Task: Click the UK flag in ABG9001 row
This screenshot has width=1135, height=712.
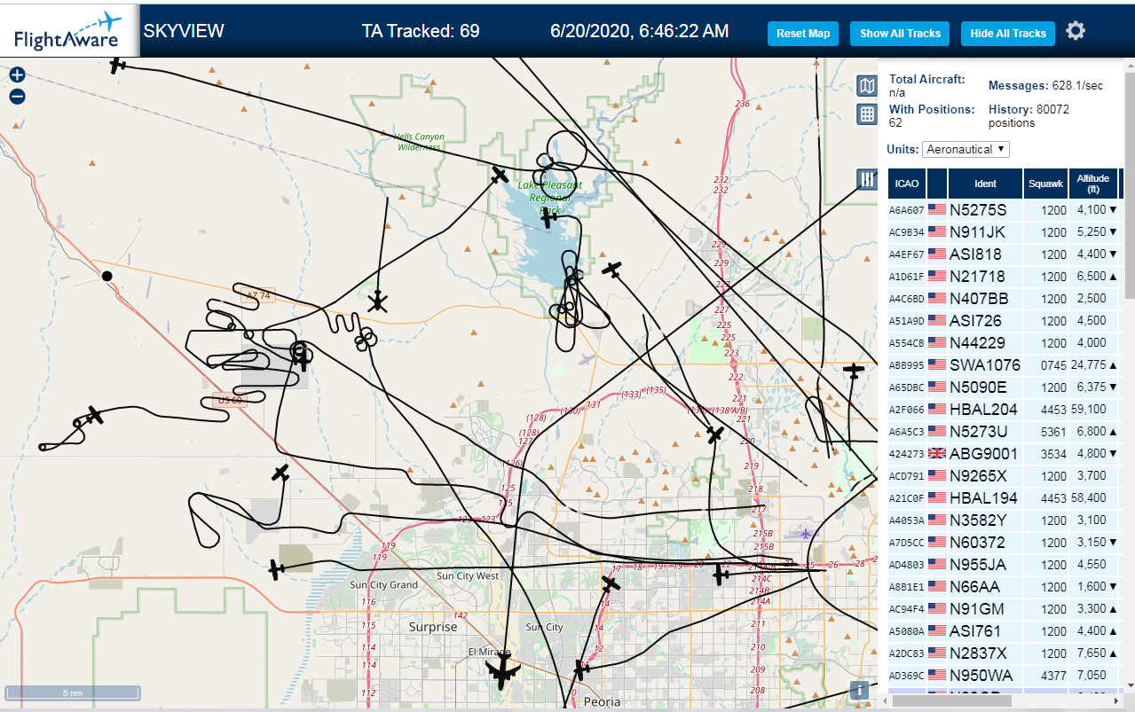Action: point(936,454)
